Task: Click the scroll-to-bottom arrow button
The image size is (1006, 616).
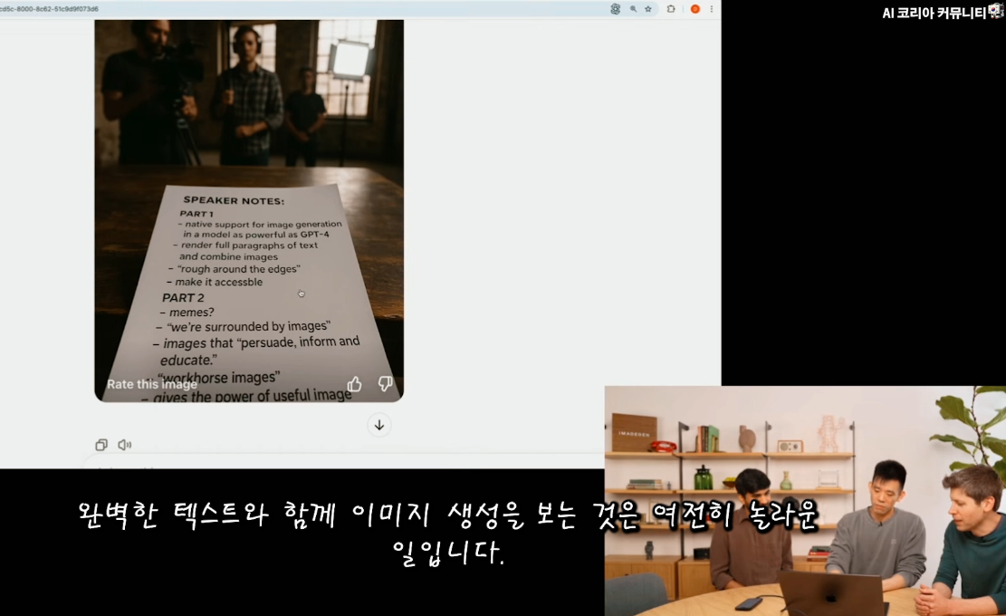Action: [x=379, y=425]
